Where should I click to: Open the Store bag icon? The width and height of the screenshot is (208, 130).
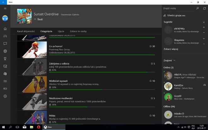(x=5, y=74)
